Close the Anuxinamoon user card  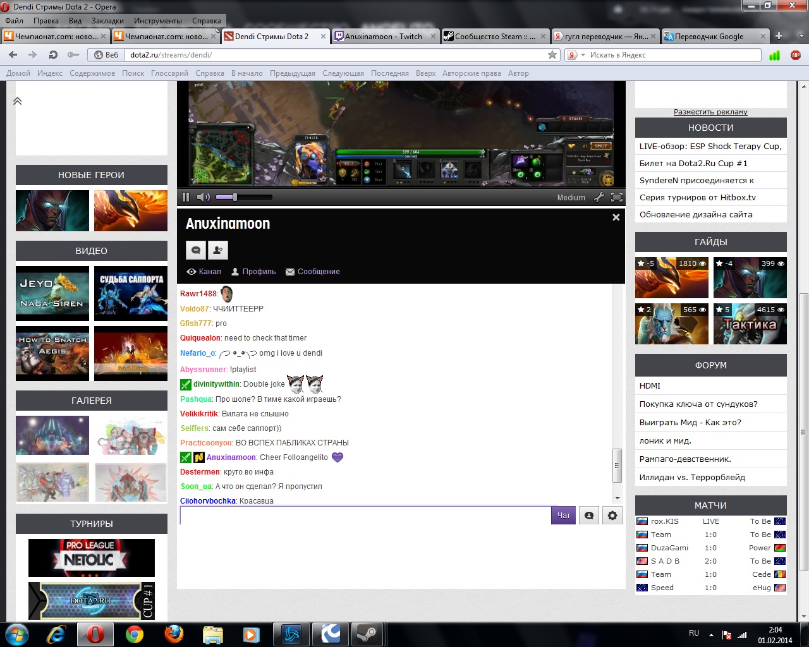click(616, 217)
